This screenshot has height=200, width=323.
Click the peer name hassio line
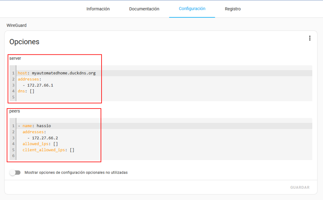tap(37, 126)
